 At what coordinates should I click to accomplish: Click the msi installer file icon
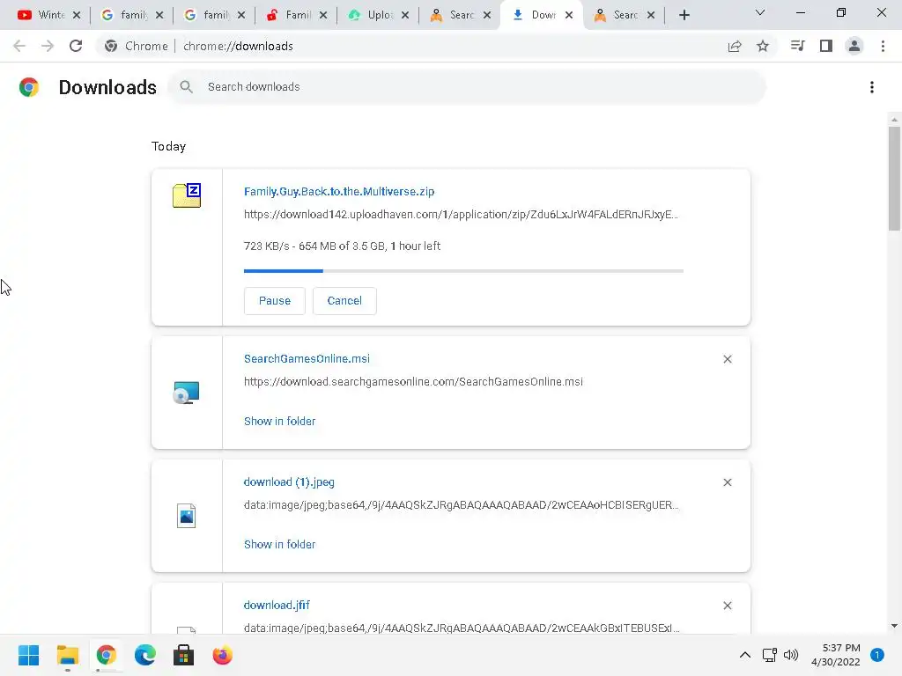[187, 393]
